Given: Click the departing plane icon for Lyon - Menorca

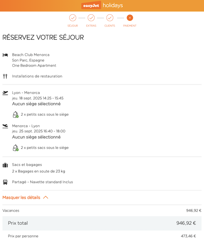Looking at the screenshot, I should [x=5, y=93].
